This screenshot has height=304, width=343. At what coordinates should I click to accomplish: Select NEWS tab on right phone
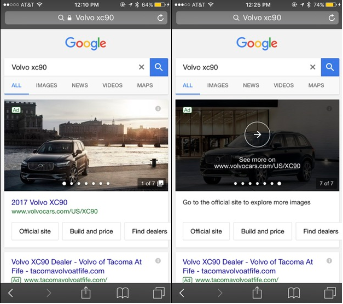pos(251,85)
